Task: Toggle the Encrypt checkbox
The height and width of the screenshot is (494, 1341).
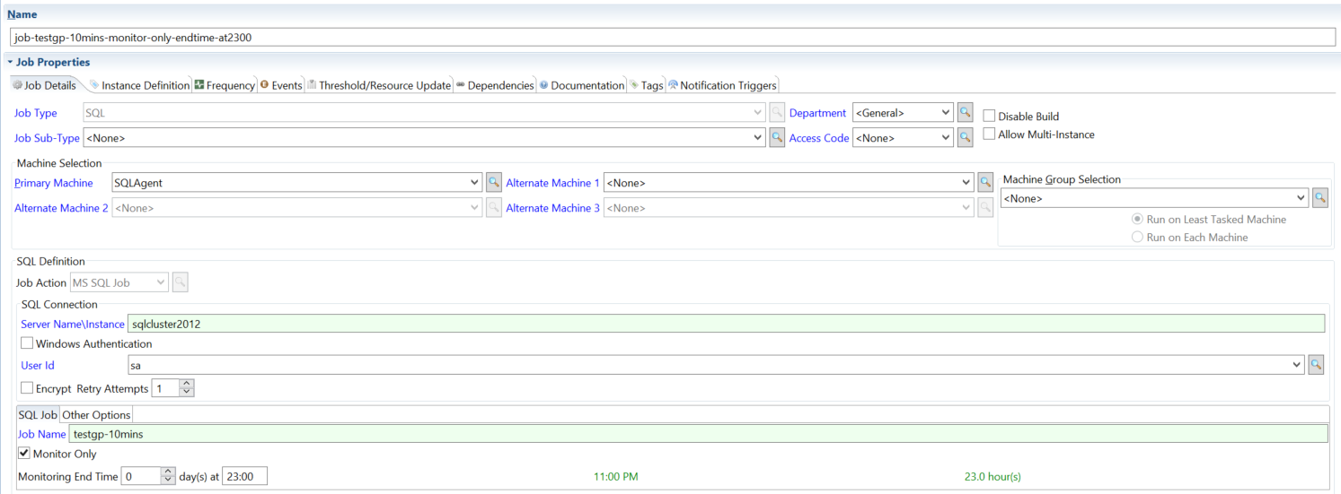Action: [x=27, y=388]
